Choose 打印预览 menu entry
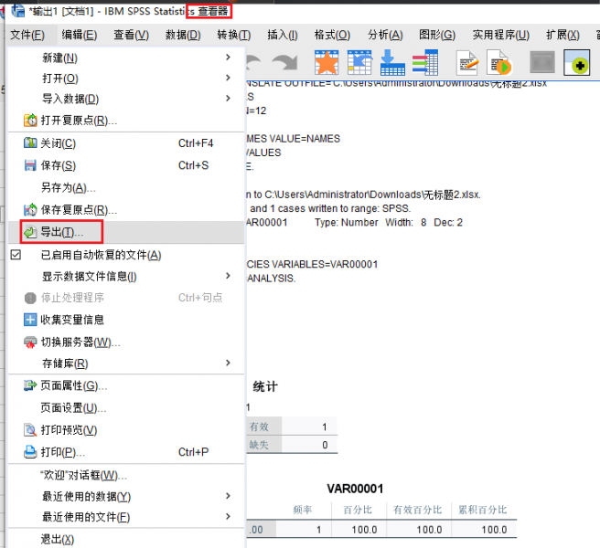The height and width of the screenshot is (548, 600). tap(69, 430)
